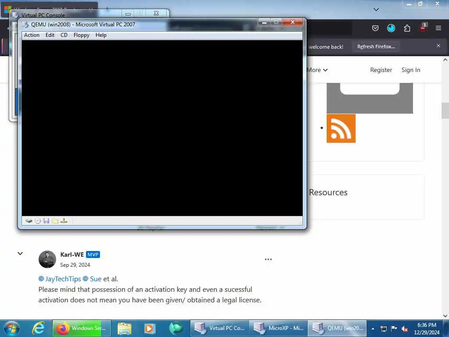Launch Internet Explorer from the taskbar
Image resolution: width=449 pixels, height=337 pixels.
[x=39, y=328]
